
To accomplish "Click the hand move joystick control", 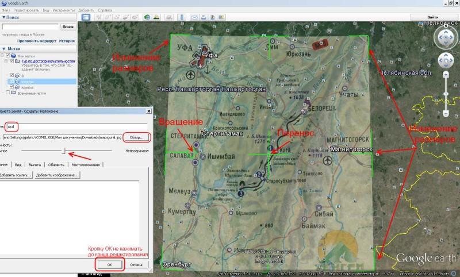I will tap(446, 61).
